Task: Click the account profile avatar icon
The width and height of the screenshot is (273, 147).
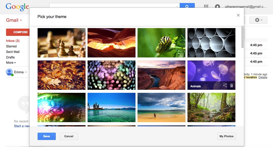Action: pyautogui.click(x=217, y=7)
